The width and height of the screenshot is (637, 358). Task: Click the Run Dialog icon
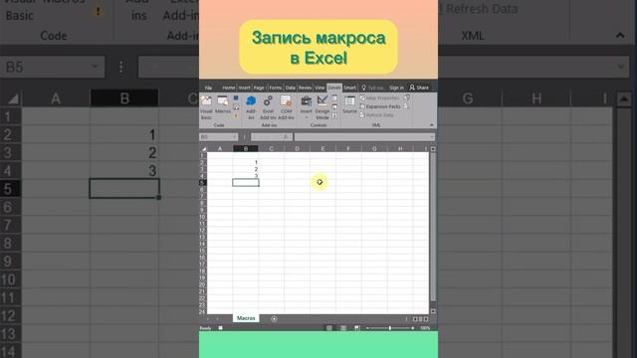[x=334, y=115]
